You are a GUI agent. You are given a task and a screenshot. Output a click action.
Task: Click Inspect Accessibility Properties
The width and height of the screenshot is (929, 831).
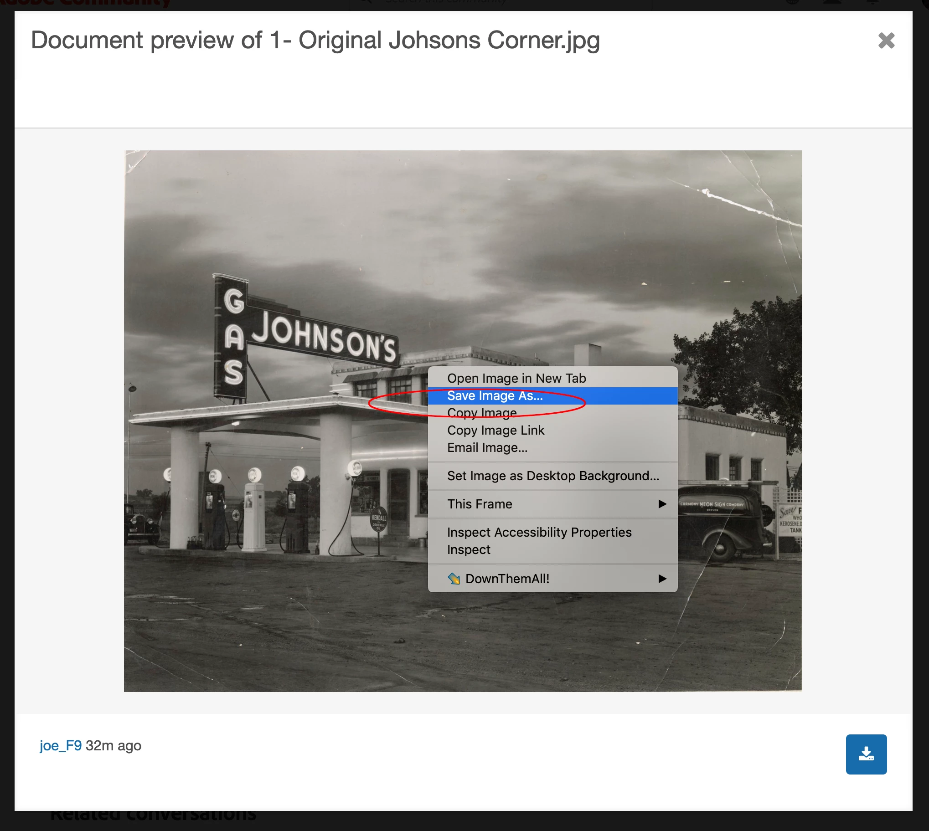pyautogui.click(x=539, y=533)
